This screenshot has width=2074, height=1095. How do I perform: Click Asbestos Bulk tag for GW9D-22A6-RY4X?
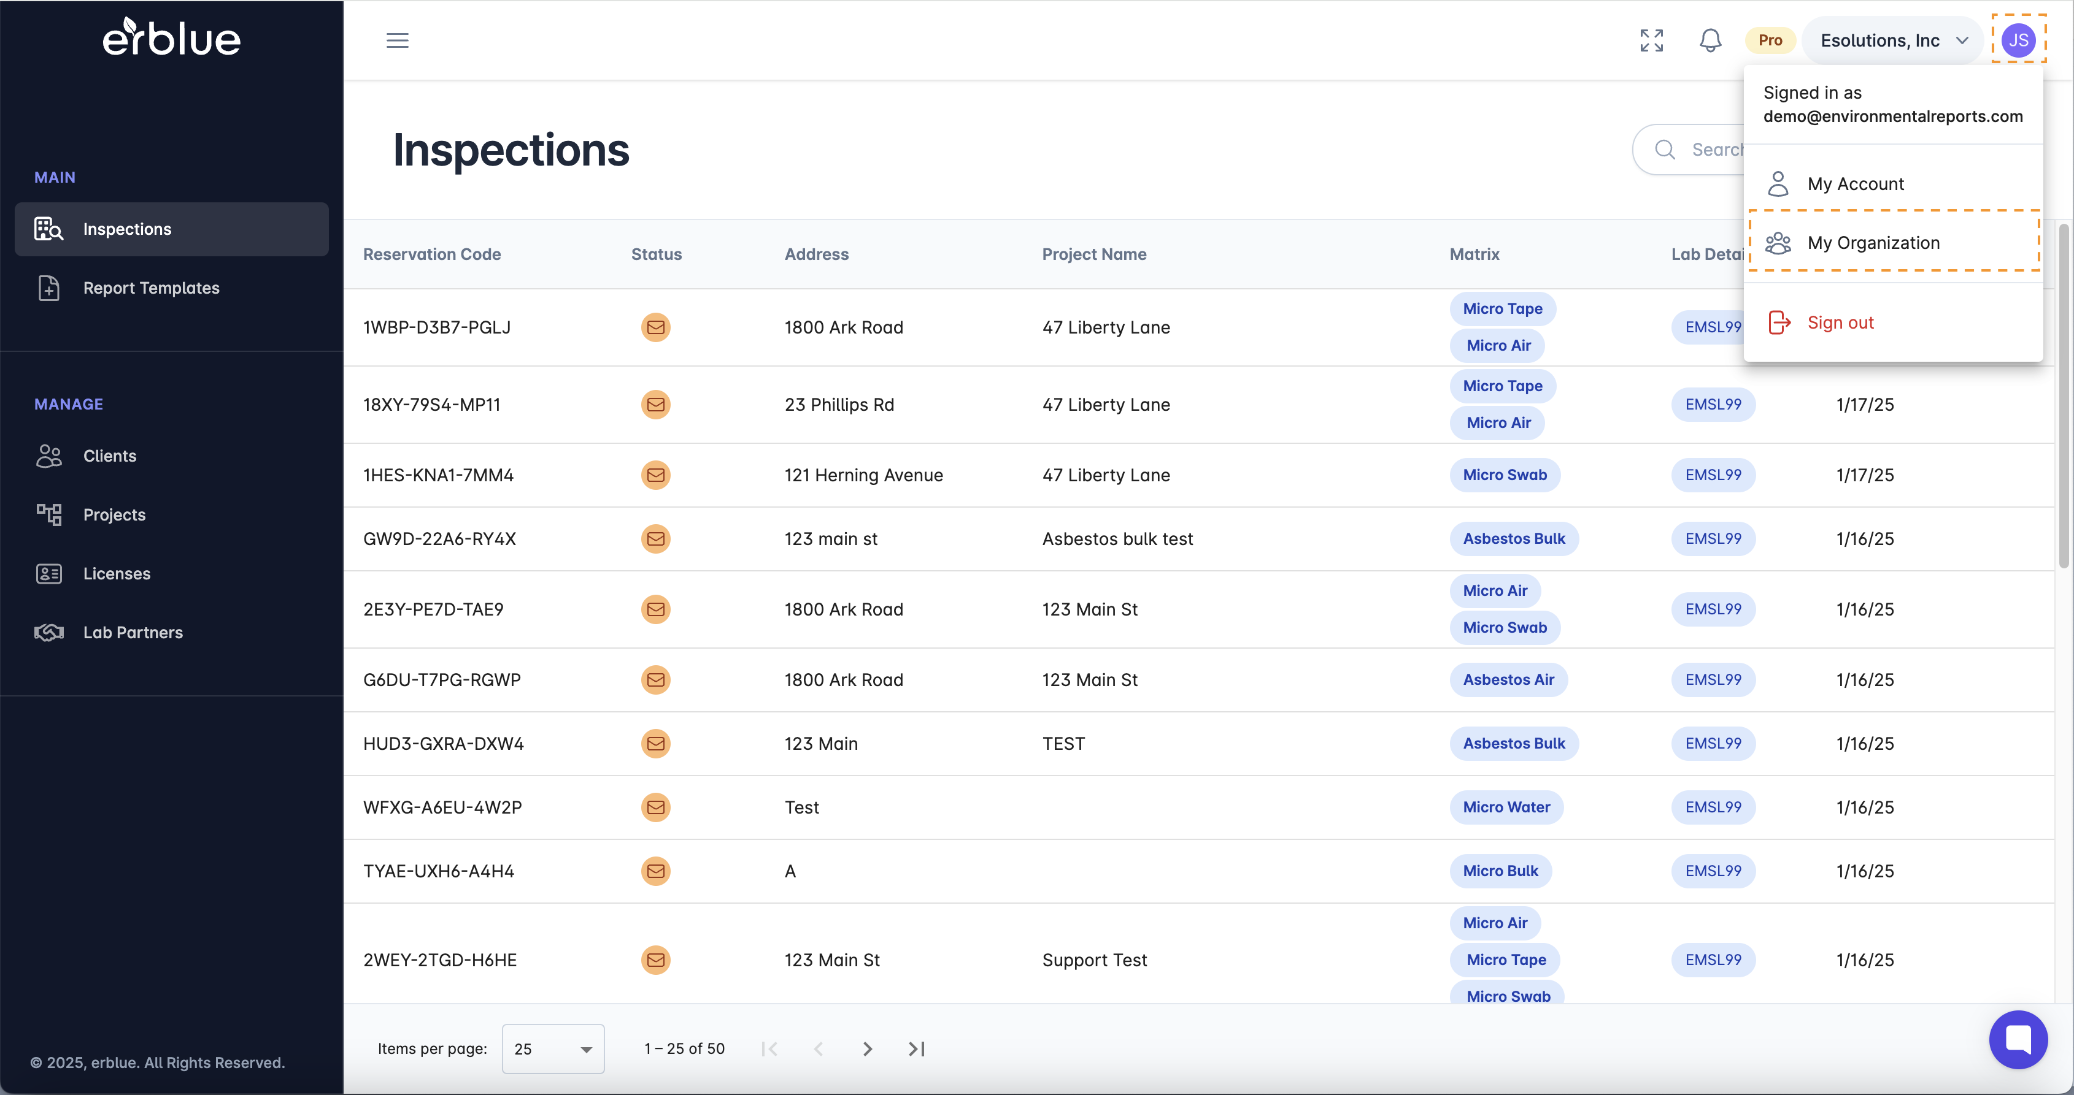[x=1513, y=538]
